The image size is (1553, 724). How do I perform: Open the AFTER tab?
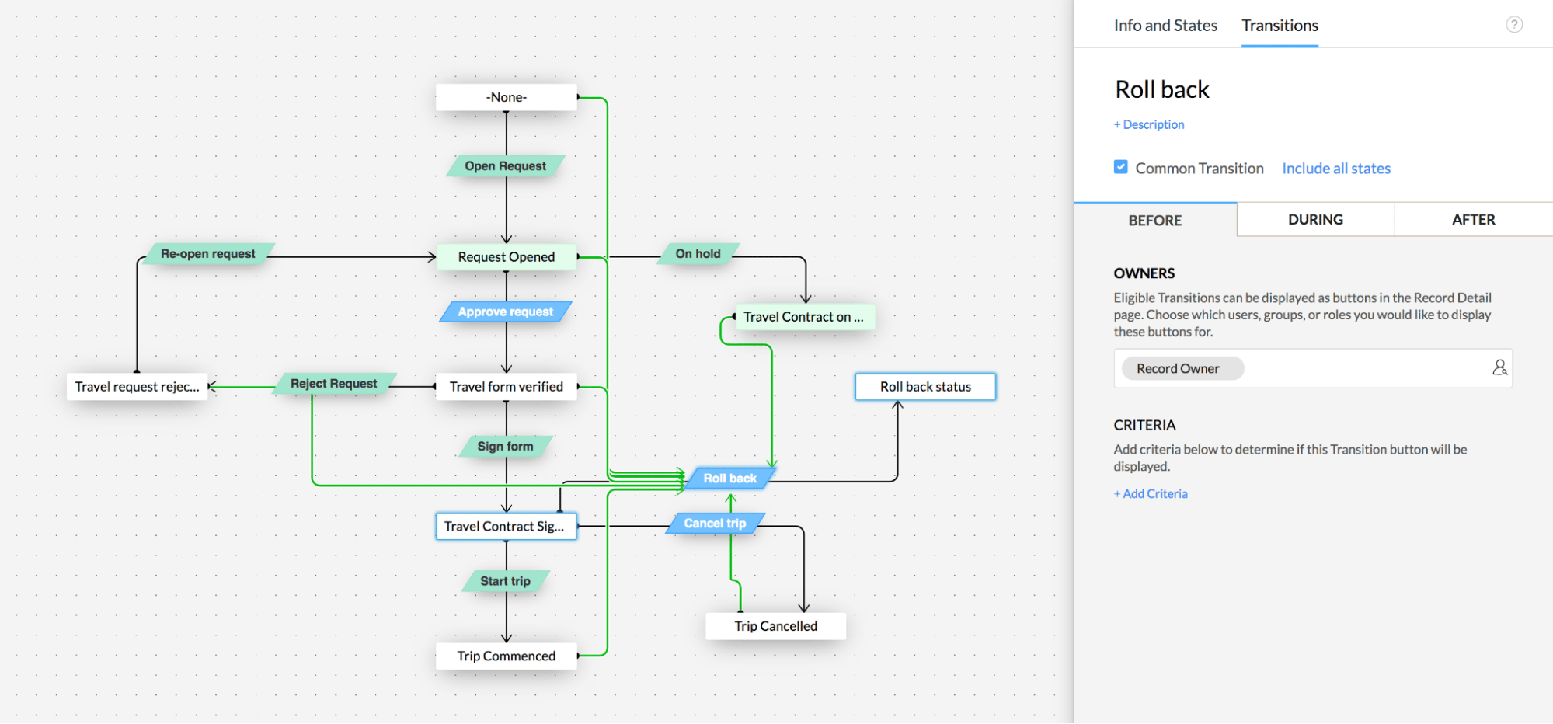1473,219
